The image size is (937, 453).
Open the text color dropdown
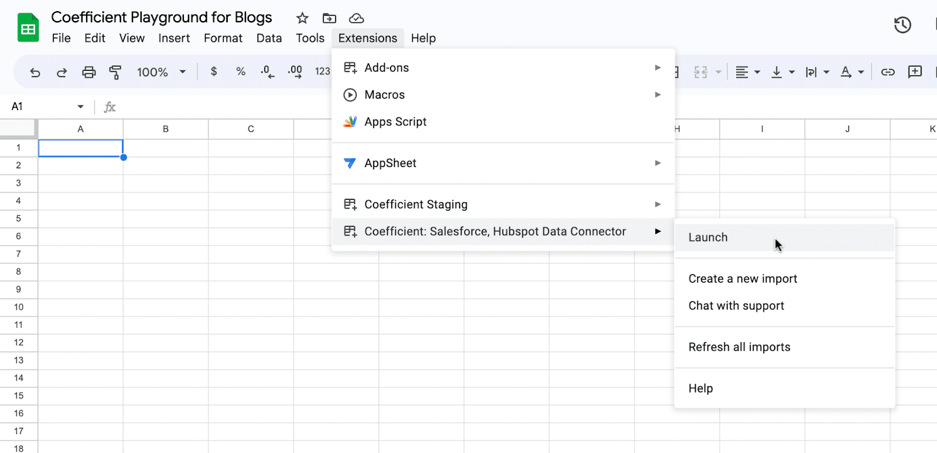[x=852, y=72]
